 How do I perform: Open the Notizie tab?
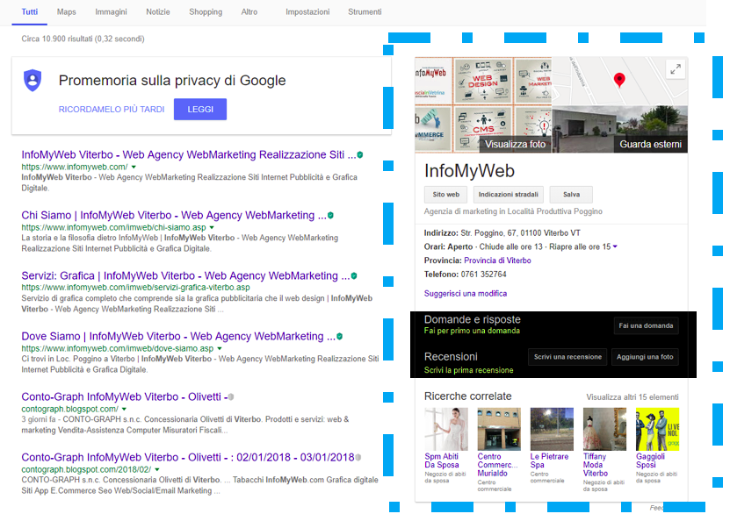tap(158, 11)
